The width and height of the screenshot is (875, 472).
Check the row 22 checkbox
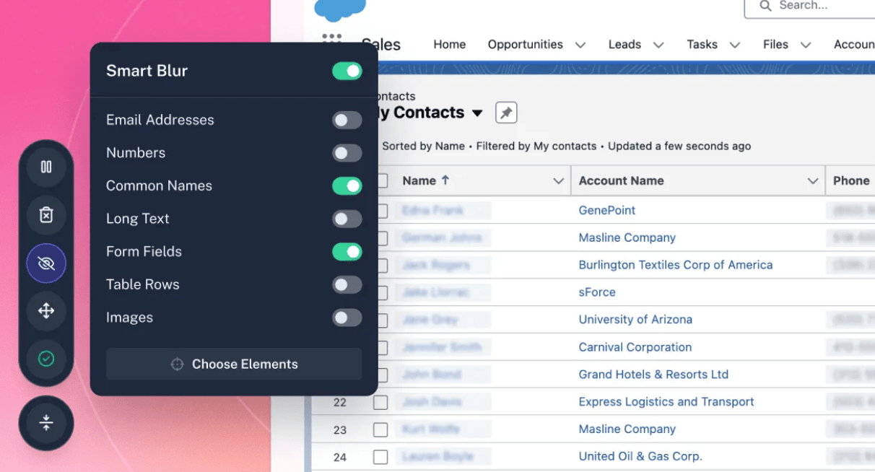[x=380, y=403]
